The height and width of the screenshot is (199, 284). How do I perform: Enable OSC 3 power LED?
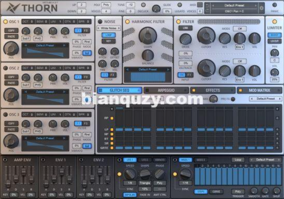pos(5,115)
